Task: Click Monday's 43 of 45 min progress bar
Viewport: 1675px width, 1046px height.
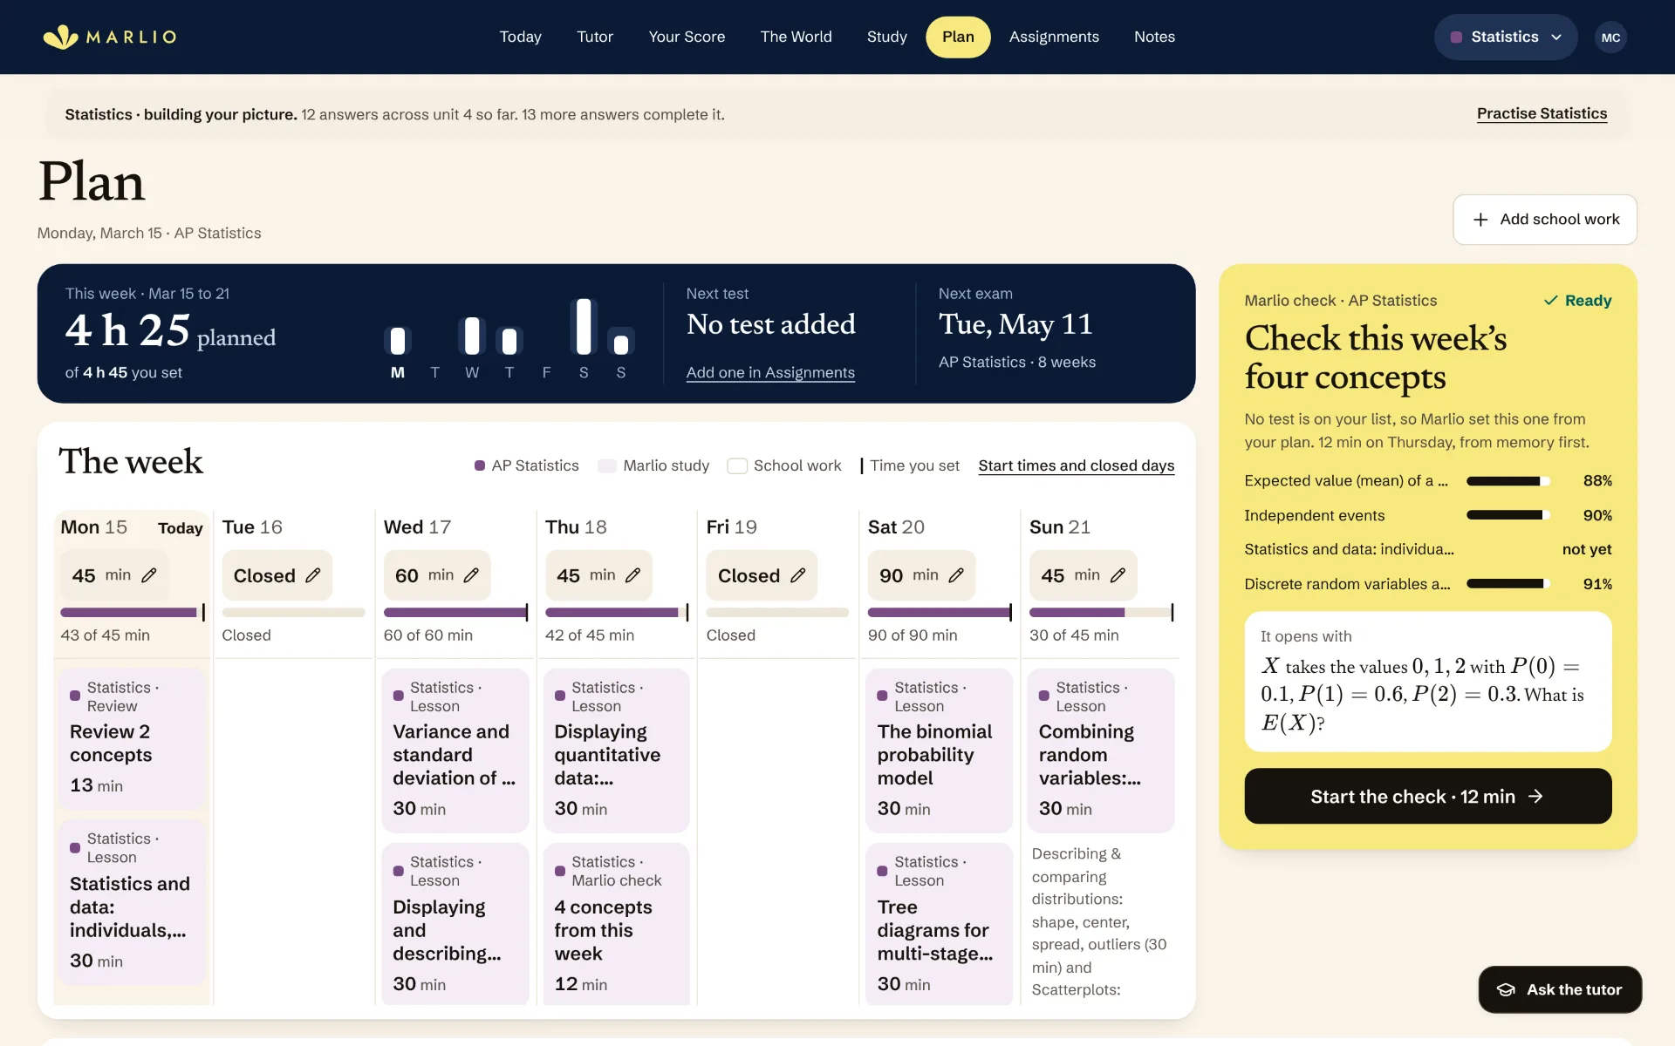Action: point(133,613)
